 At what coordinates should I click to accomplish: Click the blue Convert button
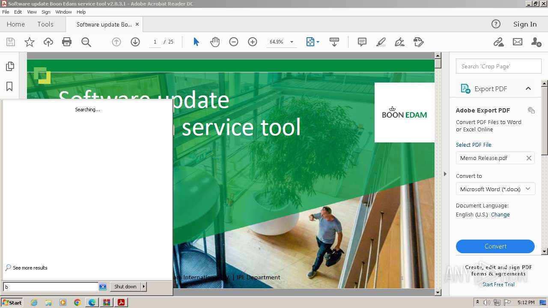495,246
